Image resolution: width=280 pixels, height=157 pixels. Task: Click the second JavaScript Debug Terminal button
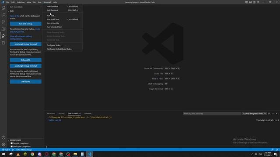click(x=25, y=66)
